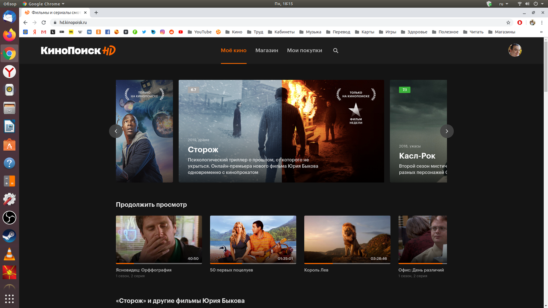Open the Магазины bookmarks folder
548x308 pixels.
point(502,32)
